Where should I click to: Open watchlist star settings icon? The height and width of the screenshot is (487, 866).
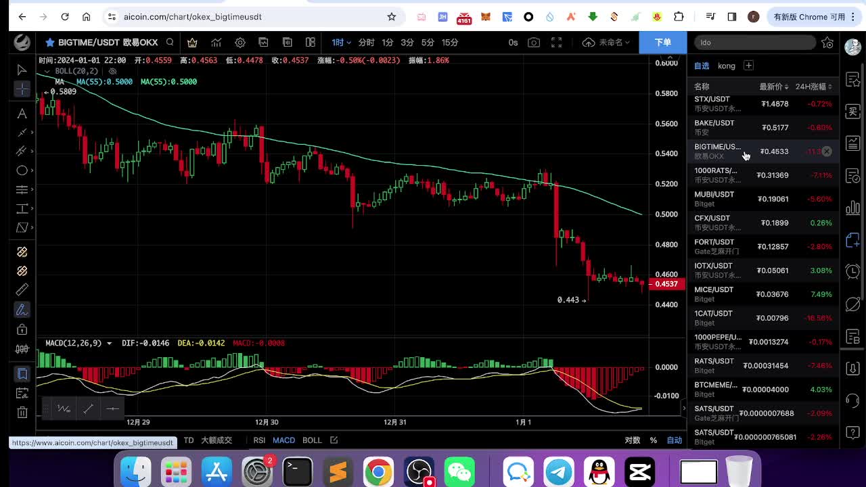[827, 43]
